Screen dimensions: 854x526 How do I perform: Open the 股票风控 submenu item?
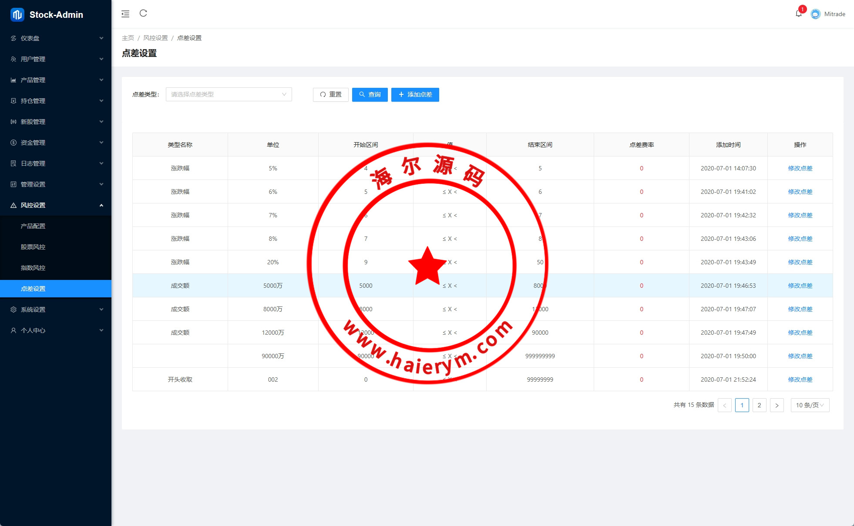point(33,247)
